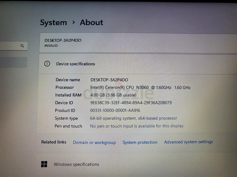
Task: Select the Device ID value 9E638C39-32EF
Action: (131, 103)
